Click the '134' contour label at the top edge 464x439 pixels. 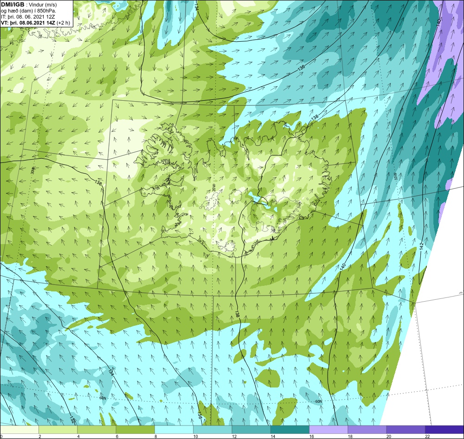click(x=196, y=7)
